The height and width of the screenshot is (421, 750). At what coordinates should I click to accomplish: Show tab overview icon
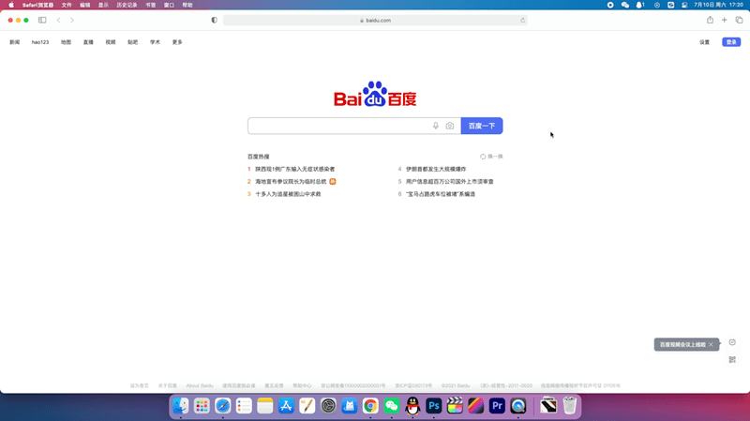739,20
